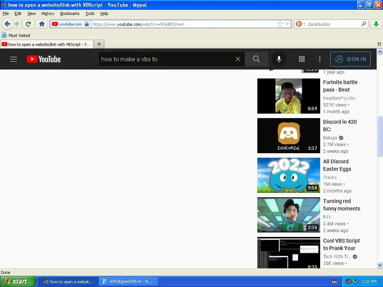Viewport: 383px width, 287px height.
Task: Open the Beluga channel link
Action: point(330,138)
